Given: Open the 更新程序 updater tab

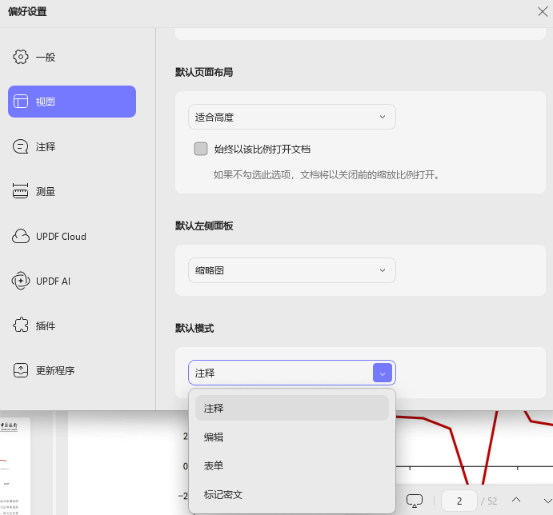Looking at the screenshot, I should point(71,370).
